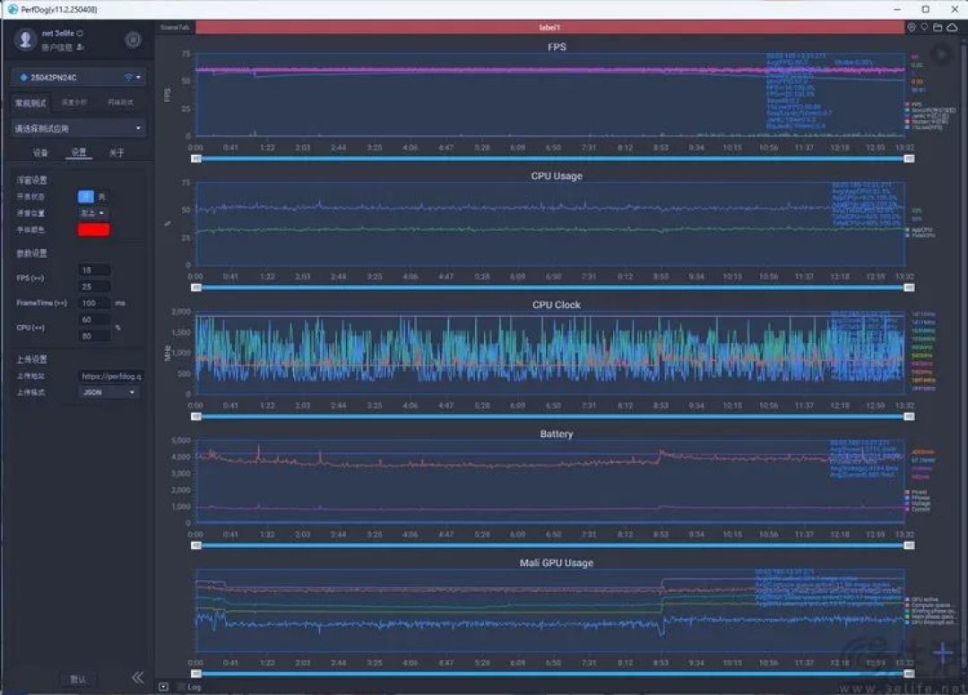
Task: Collapse the sidebar with double-chevron icon
Action: pyautogui.click(x=138, y=678)
